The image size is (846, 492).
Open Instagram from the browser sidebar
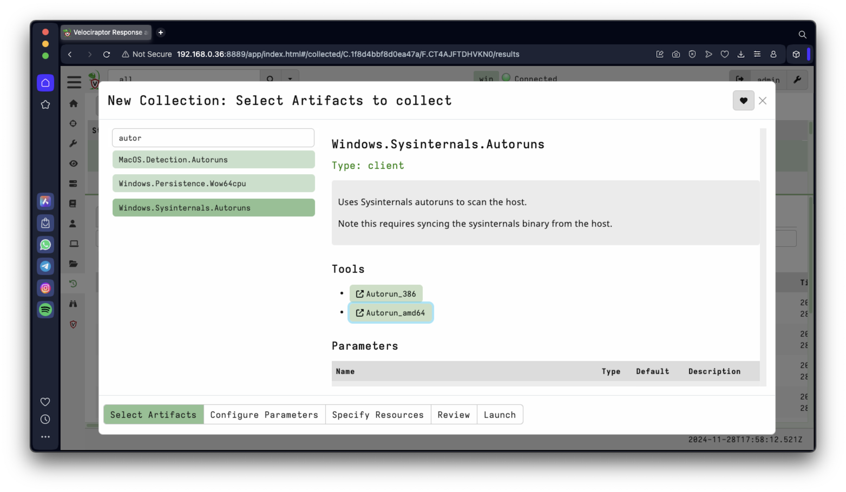tap(45, 288)
